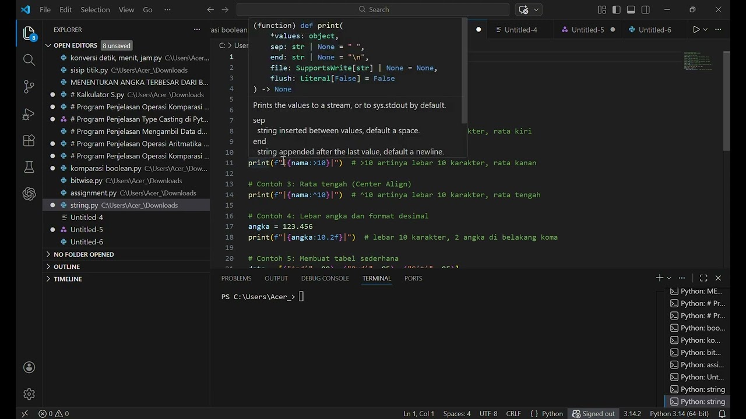Screen dimensions: 746x419
Task: Show errors and warnings count in status bar
Action: click(x=54, y=414)
